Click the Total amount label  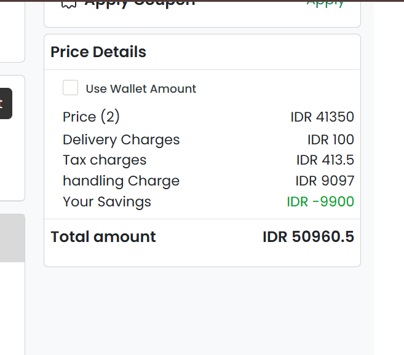tap(103, 236)
